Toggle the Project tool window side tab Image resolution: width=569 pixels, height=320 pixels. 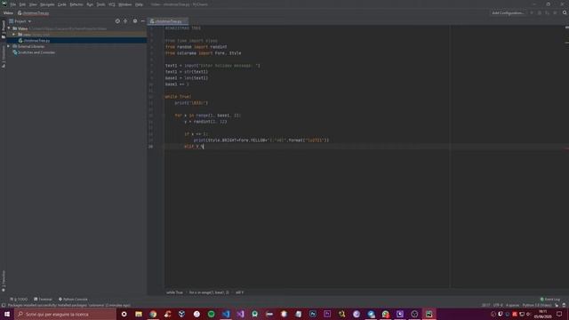4,29
